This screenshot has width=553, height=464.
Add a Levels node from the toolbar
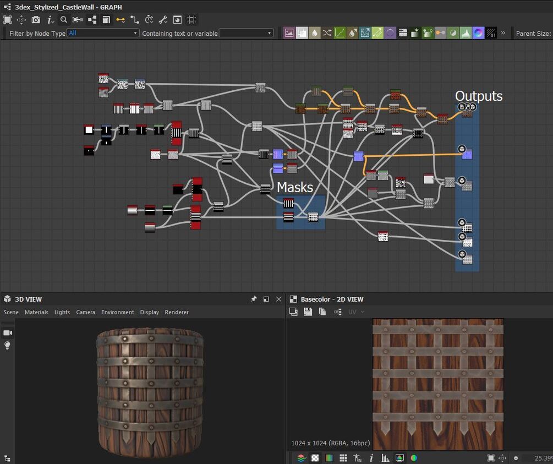(x=466, y=33)
